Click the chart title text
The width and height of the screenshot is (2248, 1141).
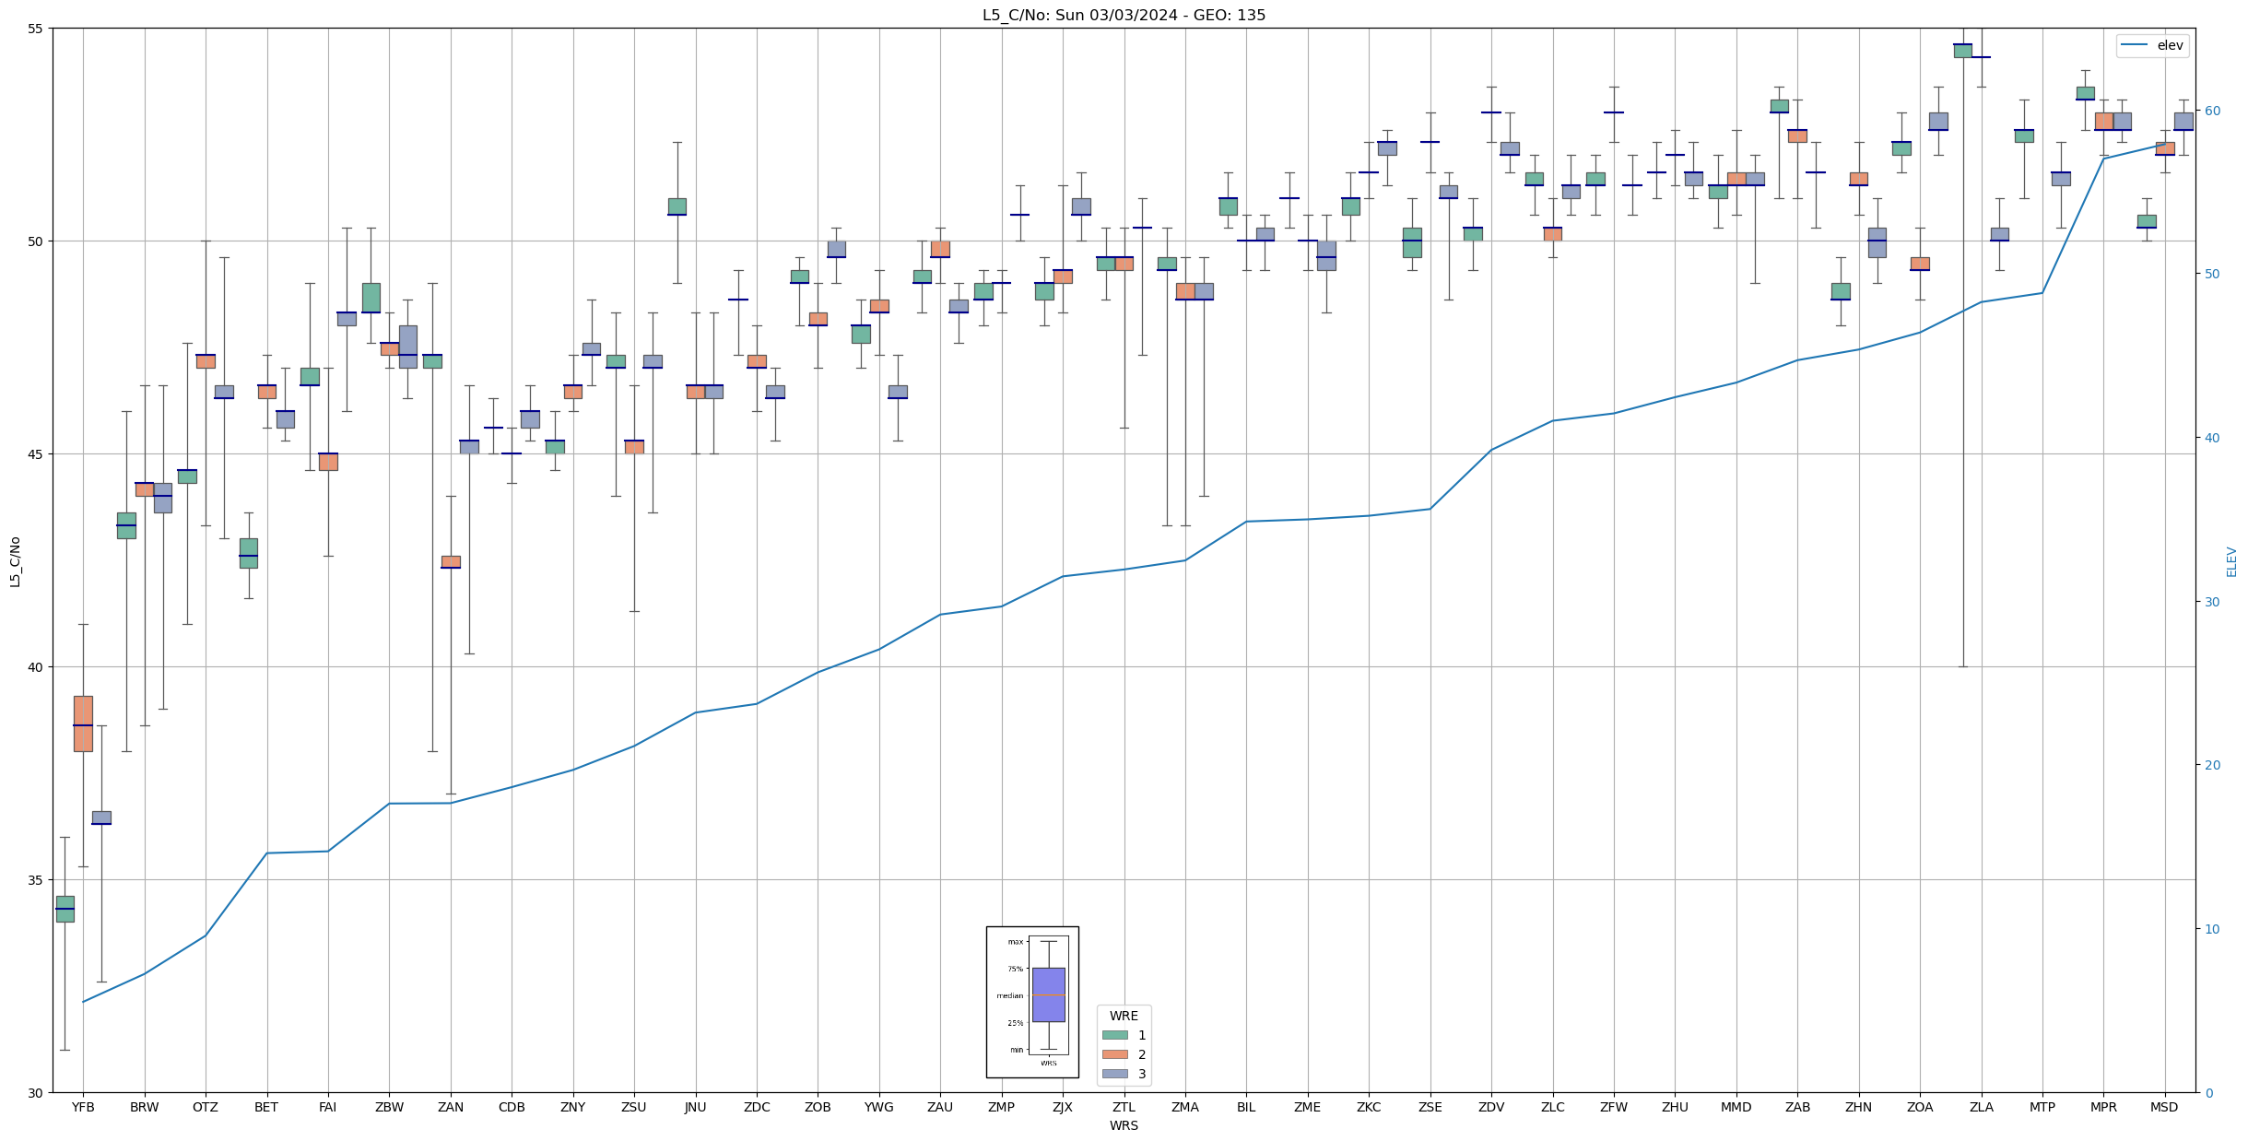[x=1124, y=15]
